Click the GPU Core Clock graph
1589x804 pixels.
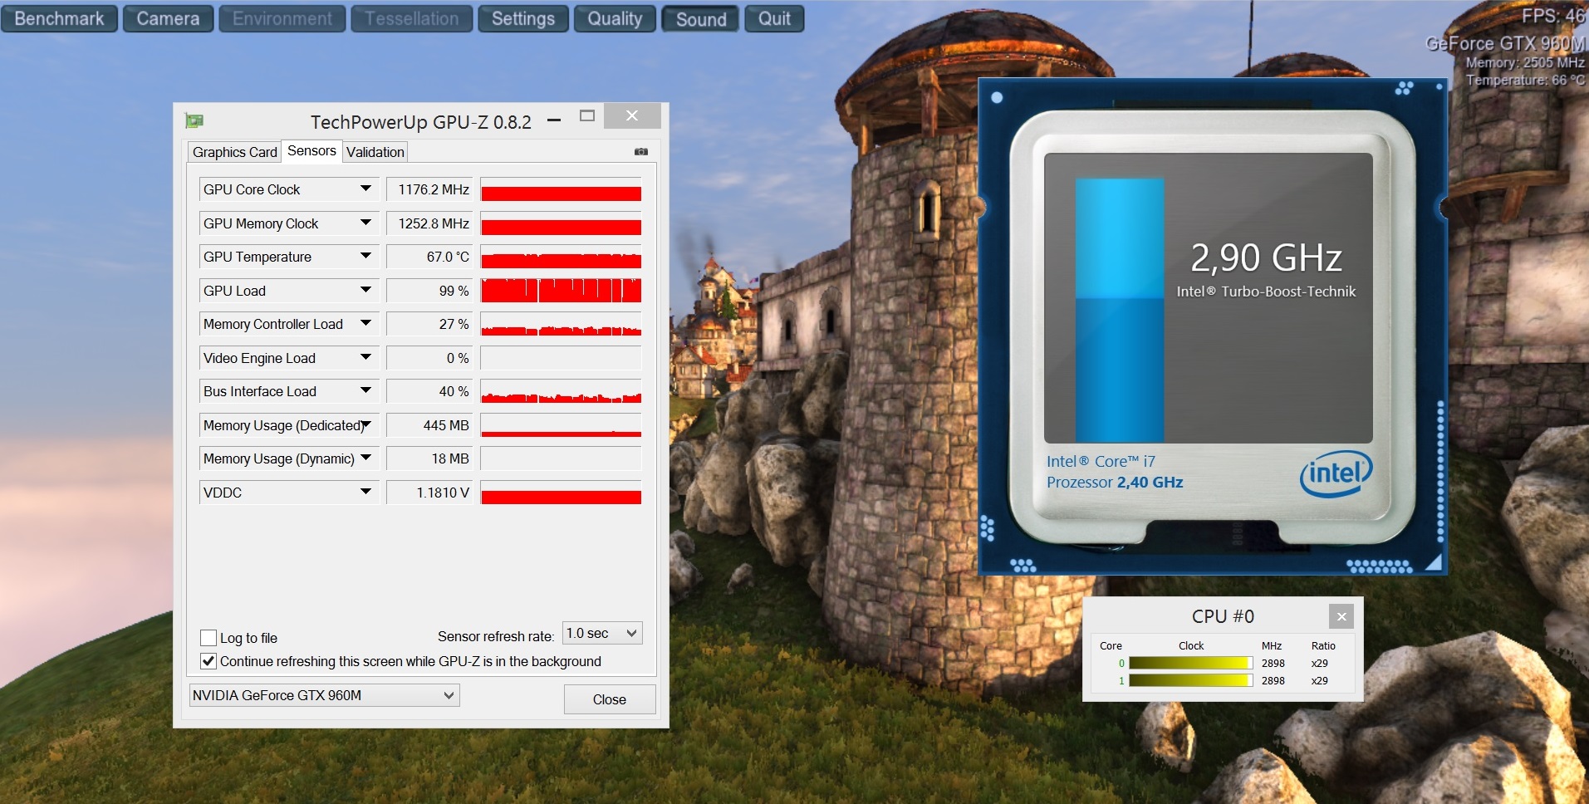pyautogui.click(x=561, y=189)
